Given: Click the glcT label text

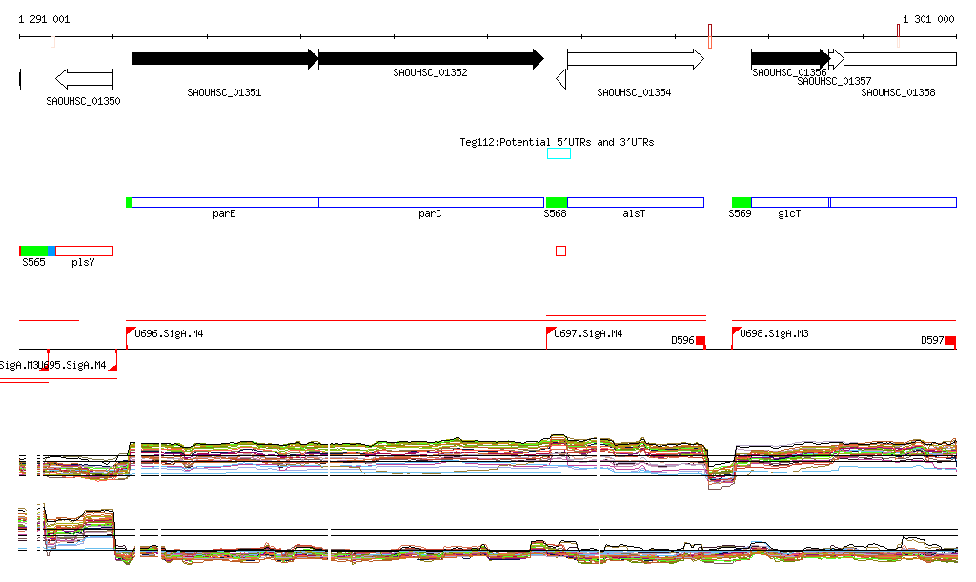Looking at the screenshot, I should 789,214.
